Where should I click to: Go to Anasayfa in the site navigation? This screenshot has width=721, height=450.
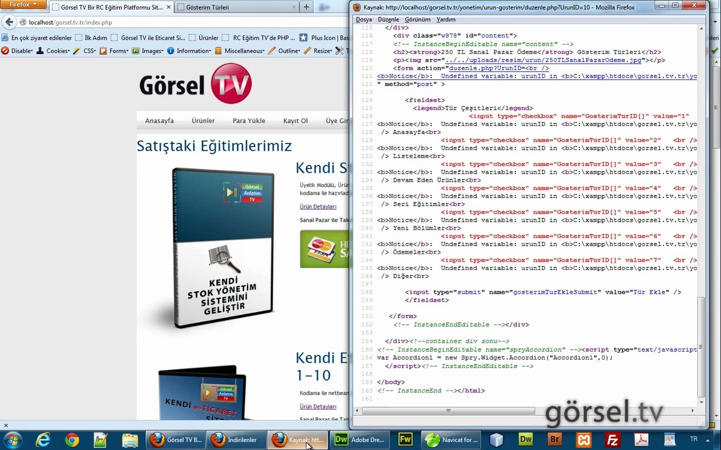tap(159, 121)
